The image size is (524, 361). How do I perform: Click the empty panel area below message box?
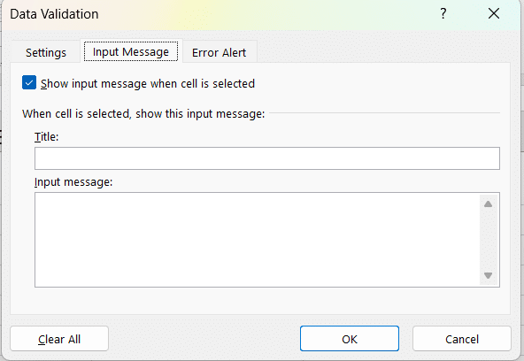pyautogui.click(x=260, y=301)
